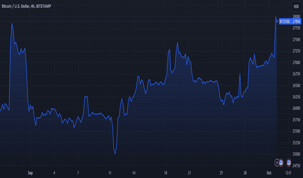Click the 27000 price axis label
Image resolution: width=303 pixels, height=178 pixels.
pyautogui.click(x=296, y=62)
